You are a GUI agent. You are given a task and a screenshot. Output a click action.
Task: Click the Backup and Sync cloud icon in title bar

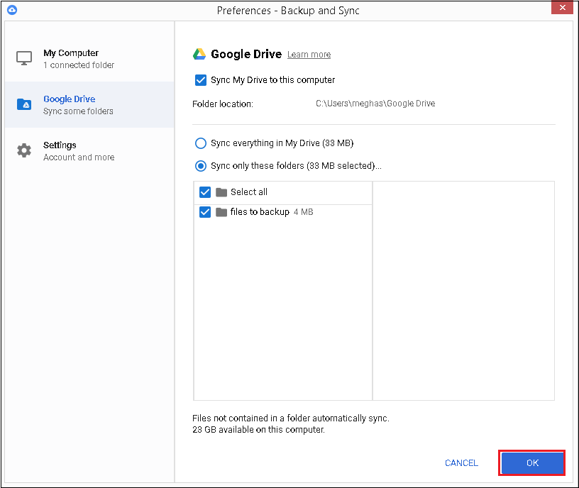click(12, 10)
